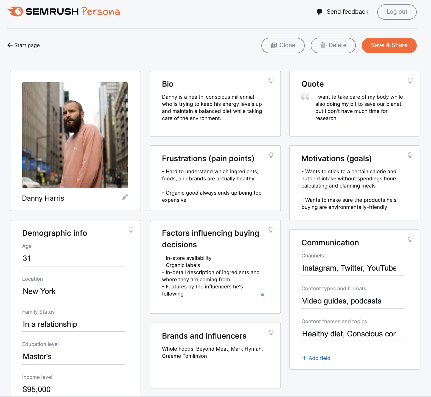The height and width of the screenshot is (397, 431).
Task: Click the Content themes and topics label
Action: click(x=334, y=321)
